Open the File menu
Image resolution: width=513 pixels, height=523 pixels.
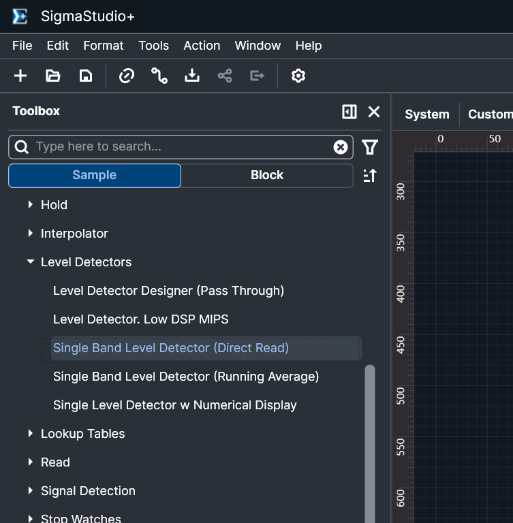coord(22,46)
